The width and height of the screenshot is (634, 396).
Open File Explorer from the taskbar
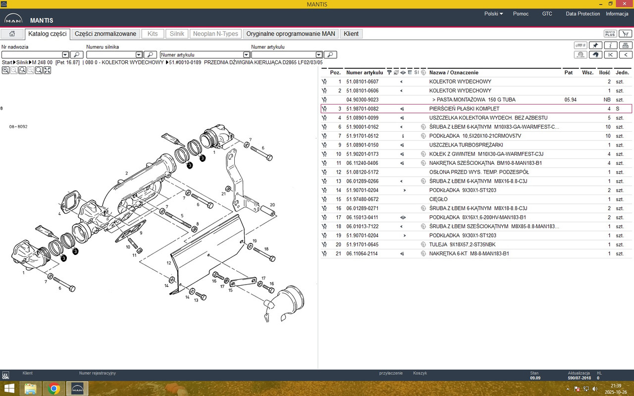pyautogui.click(x=31, y=389)
